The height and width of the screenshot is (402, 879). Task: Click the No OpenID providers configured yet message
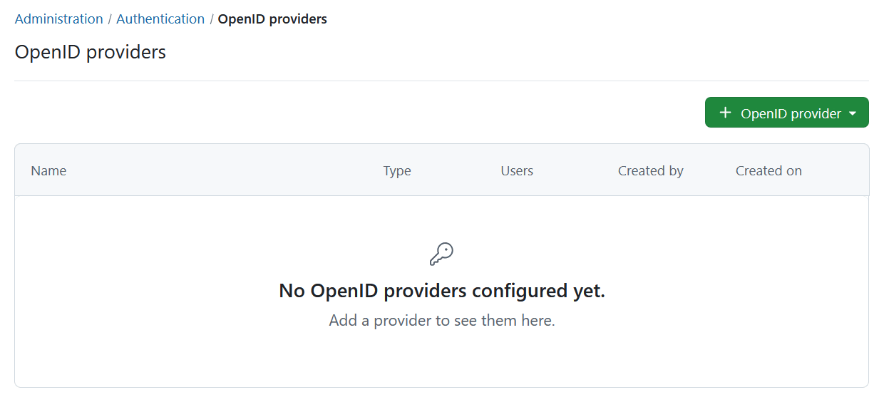pyautogui.click(x=441, y=291)
